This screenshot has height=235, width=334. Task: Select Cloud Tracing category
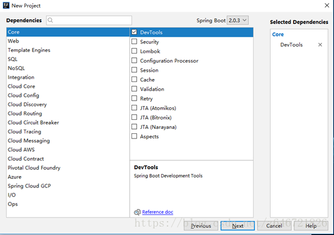pos(68,131)
